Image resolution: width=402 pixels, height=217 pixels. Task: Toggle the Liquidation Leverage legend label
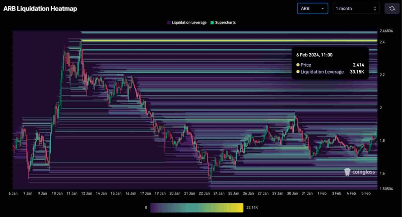click(189, 23)
